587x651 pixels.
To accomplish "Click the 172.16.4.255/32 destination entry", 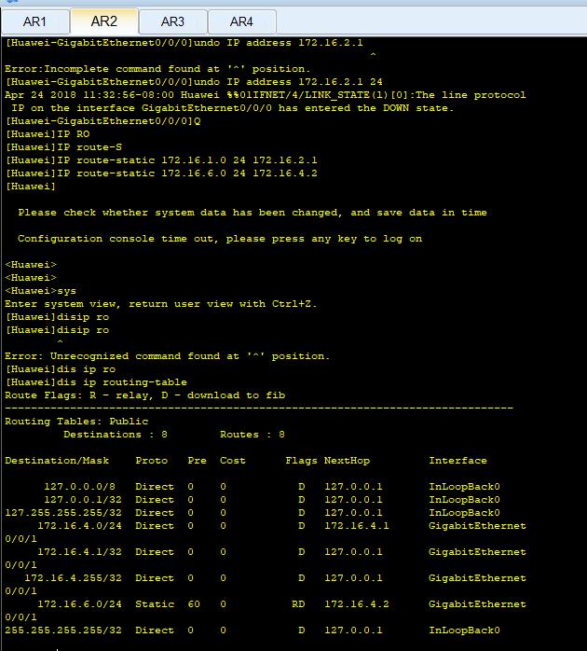I will pos(73,578).
